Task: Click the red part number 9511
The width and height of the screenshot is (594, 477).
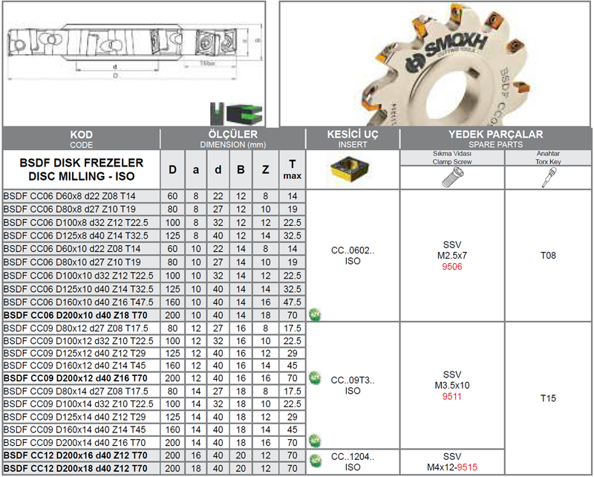Action: (x=452, y=397)
